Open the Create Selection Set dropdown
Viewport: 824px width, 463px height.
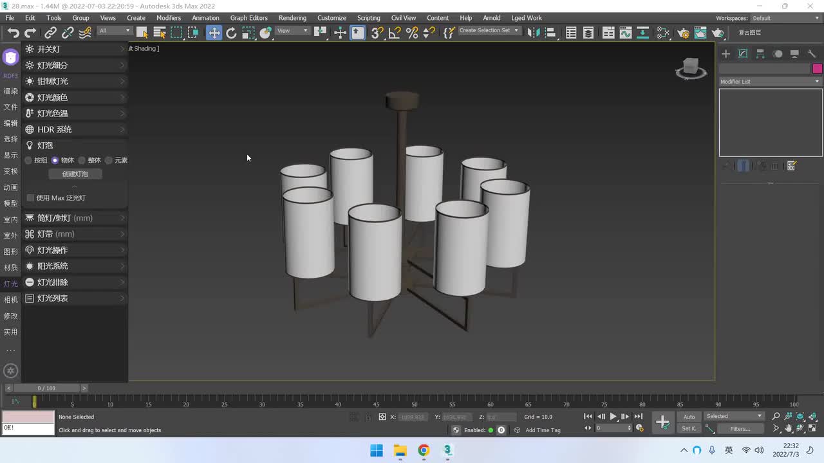point(489,31)
